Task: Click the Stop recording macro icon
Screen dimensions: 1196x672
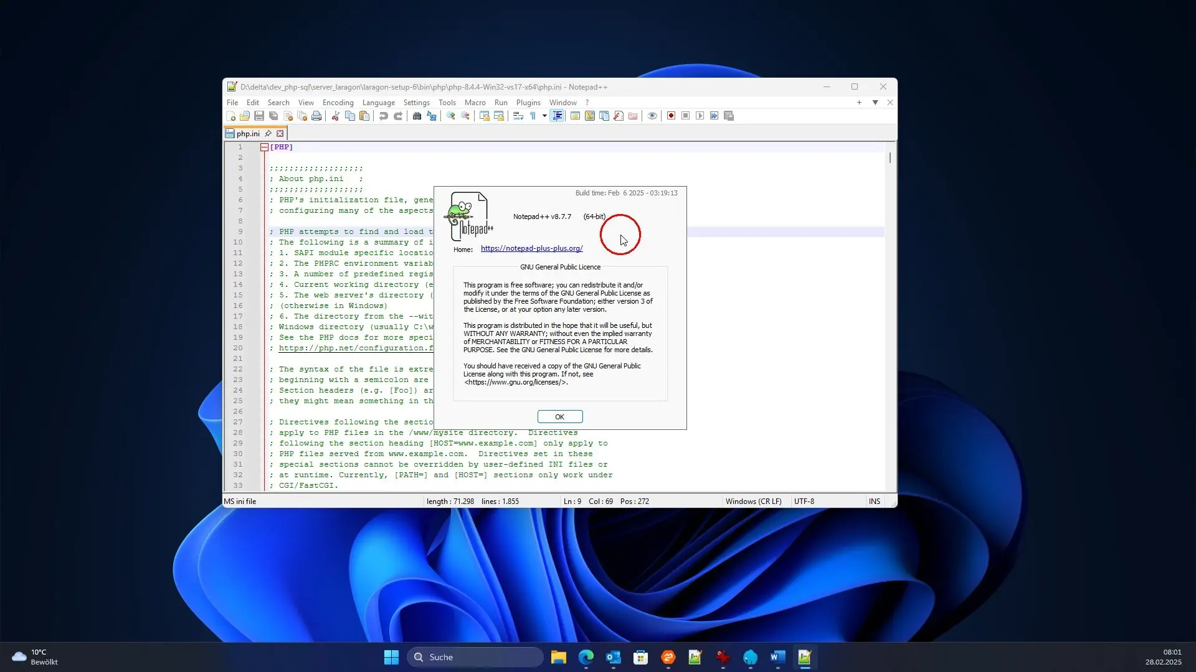Action: tap(685, 116)
